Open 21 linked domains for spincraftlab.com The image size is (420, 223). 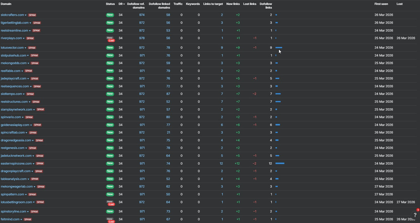point(168,133)
